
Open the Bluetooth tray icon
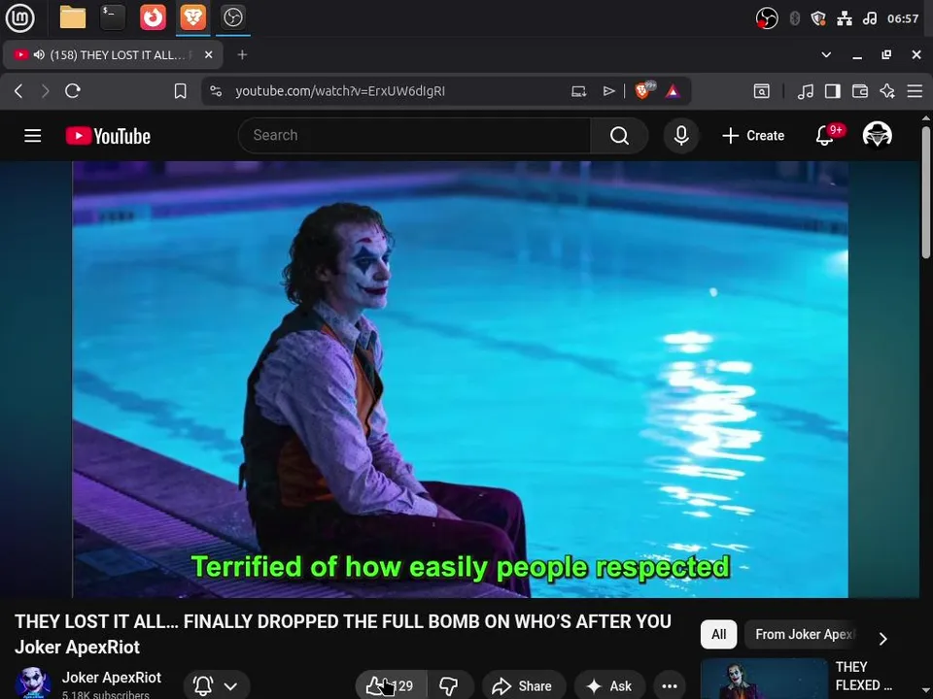pos(794,18)
